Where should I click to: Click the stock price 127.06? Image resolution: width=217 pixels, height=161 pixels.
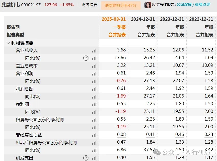[x=51, y=5]
